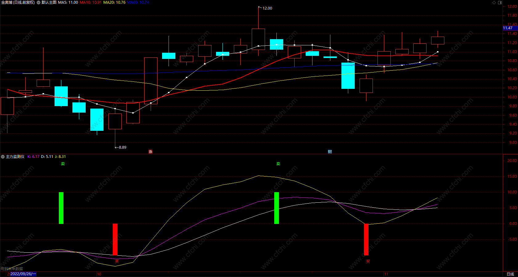The width and height of the screenshot is (518, 277).
Task: Click the 默认主图 indicator name
Action: 49,2
